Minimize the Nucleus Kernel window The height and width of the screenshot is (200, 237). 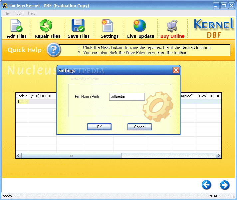pyautogui.click(x=216, y=6)
